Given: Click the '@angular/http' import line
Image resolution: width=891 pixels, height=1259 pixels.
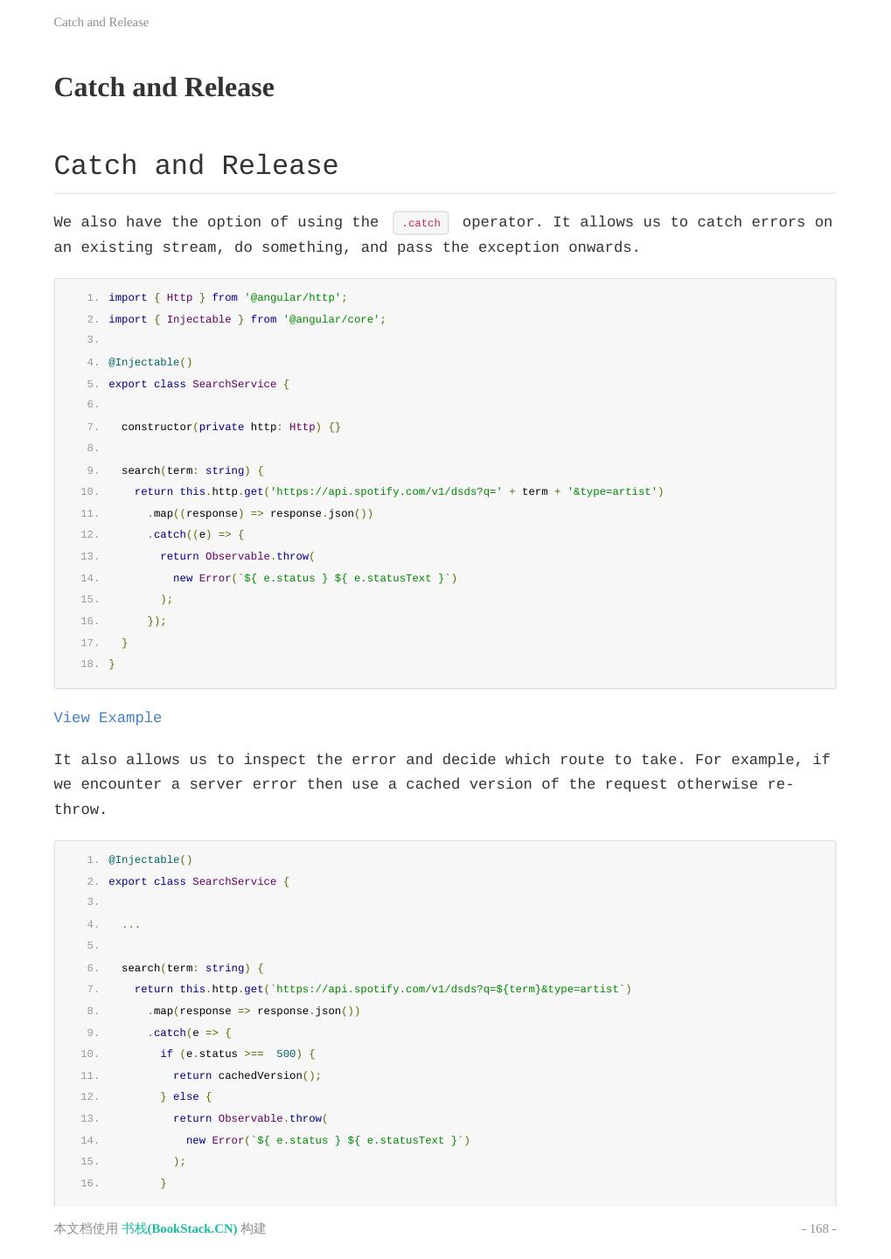Looking at the screenshot, I should click(x=227, y=298).
